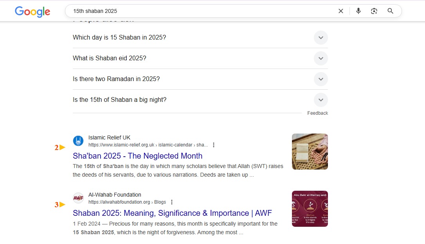425x244 pixels.
Task: Expand "What is Shaban eid 2025?" question
Action: (321, 58)
